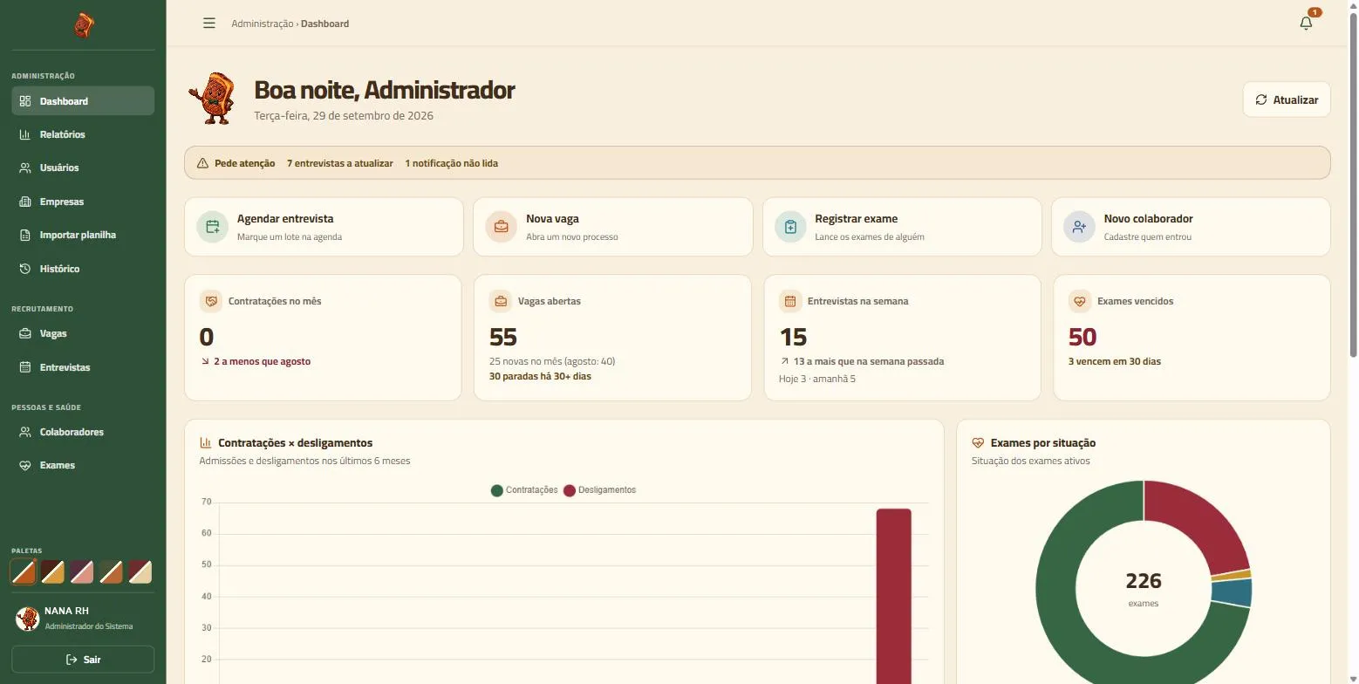The image size is (1359, 684).
Task: Select the second palette swatch, brown and gold
Action: (x=52, y=572)
